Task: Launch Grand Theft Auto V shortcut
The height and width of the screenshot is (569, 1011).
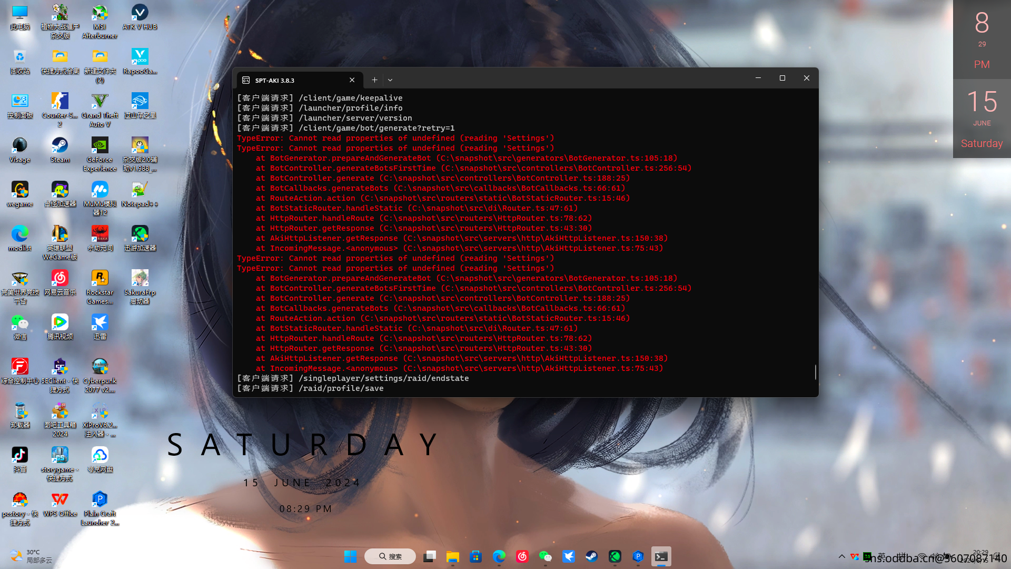Action: point(100,101)
